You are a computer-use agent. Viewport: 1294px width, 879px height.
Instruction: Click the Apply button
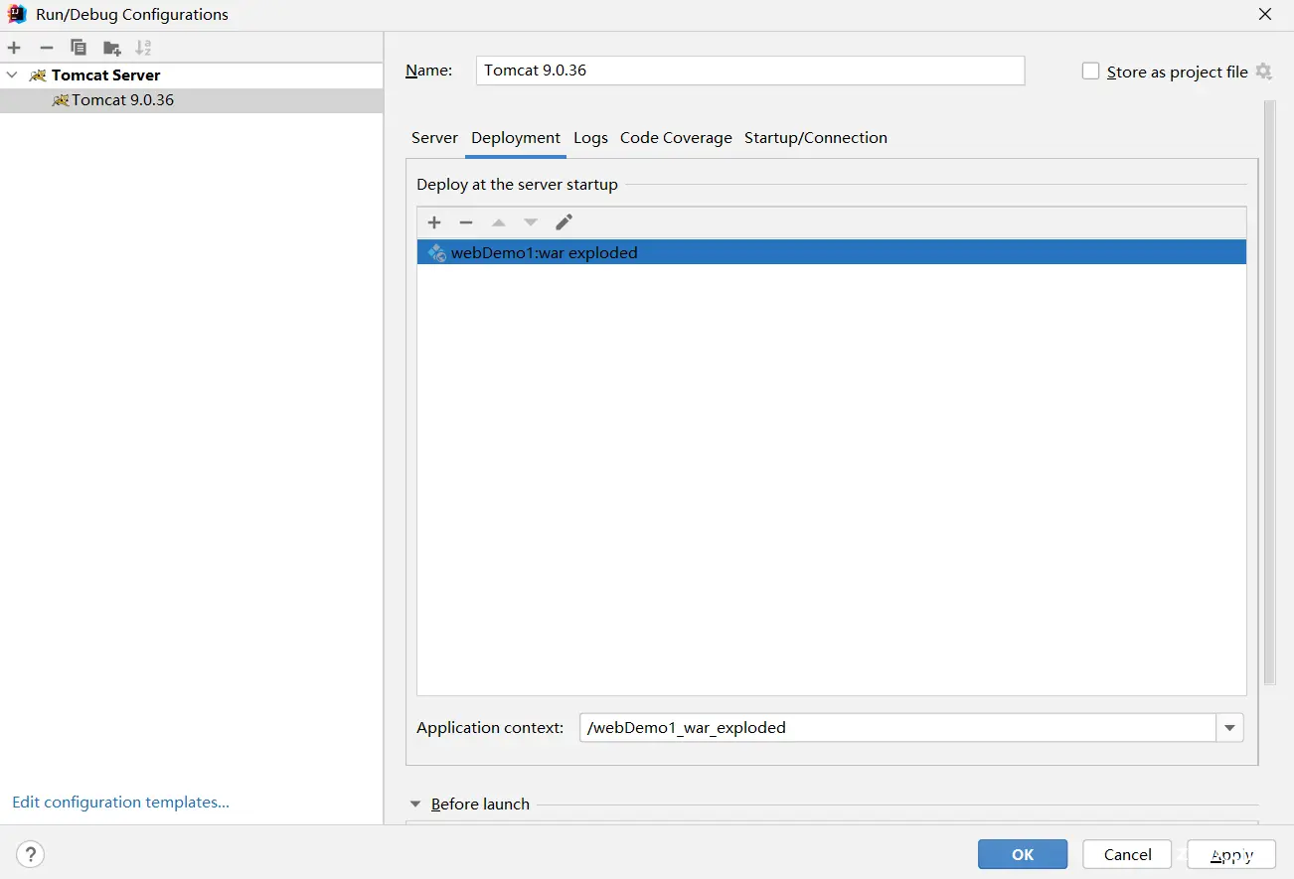(1232, 854)
